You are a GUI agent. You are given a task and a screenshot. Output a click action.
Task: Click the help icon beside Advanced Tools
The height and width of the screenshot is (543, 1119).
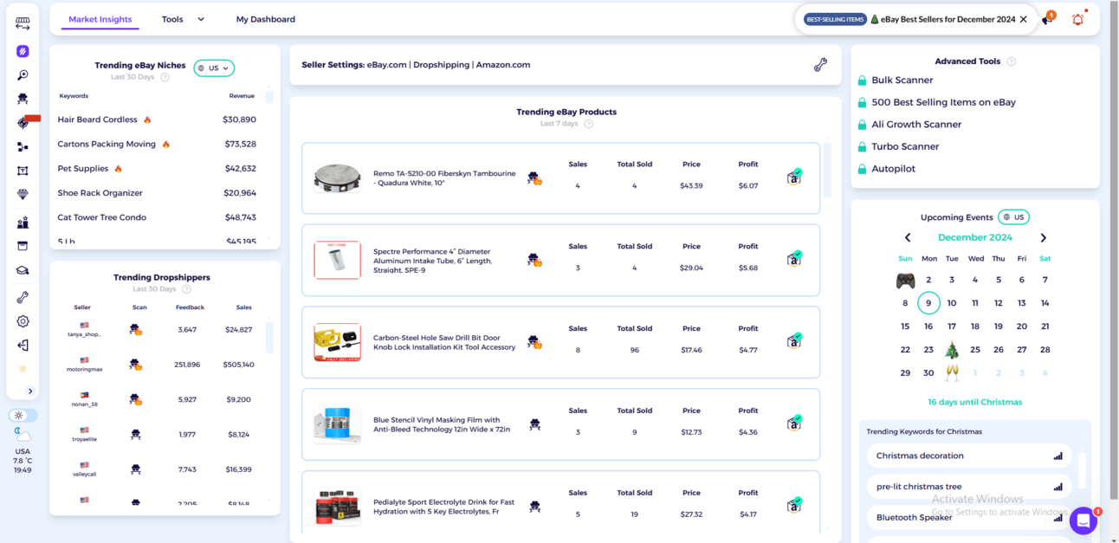coord(1011,61)
